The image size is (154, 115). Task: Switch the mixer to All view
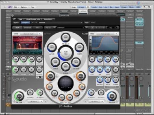click(88, 7)
